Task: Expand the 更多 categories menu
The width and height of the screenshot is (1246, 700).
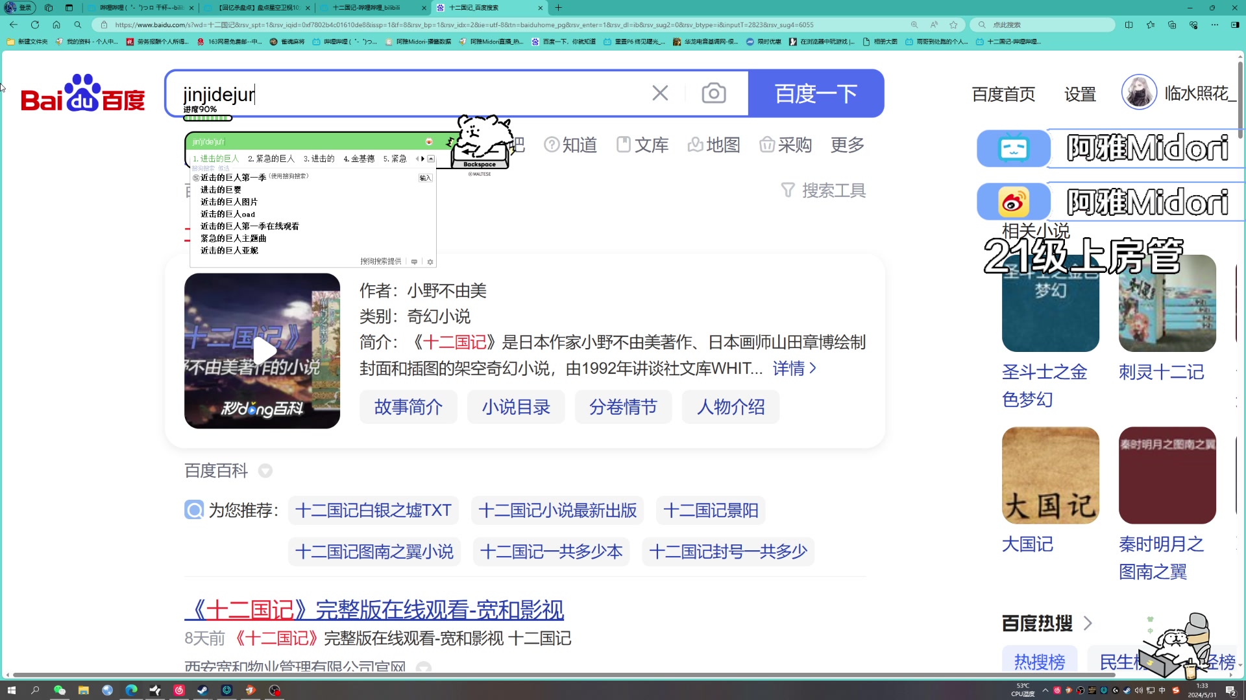Action: click(848, 145)
